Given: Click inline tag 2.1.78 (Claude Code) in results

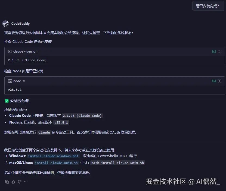Looking at the screenshot, I should [82, 116].
